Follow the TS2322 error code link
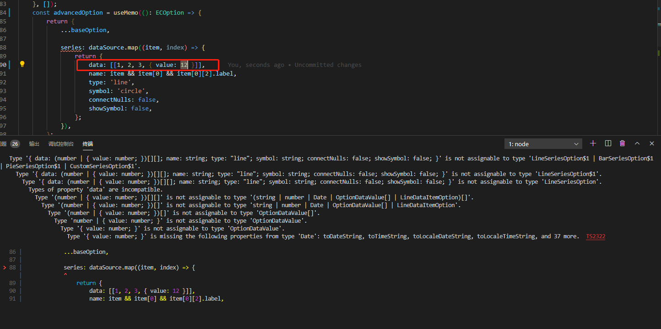Viewport: 661px width, 329px height. pos(596,236)
